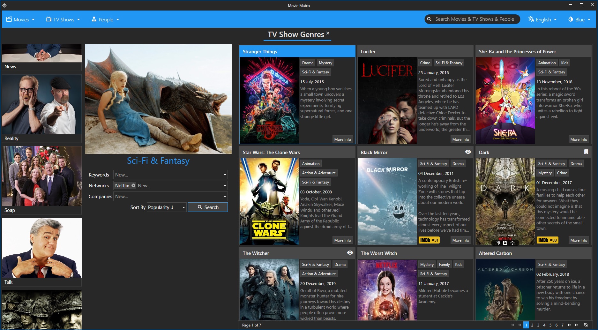The width and height of the screenshot is (598, 330).
Task: Click Kids tag on She-Ra card
Action: [x=564, y=63]
